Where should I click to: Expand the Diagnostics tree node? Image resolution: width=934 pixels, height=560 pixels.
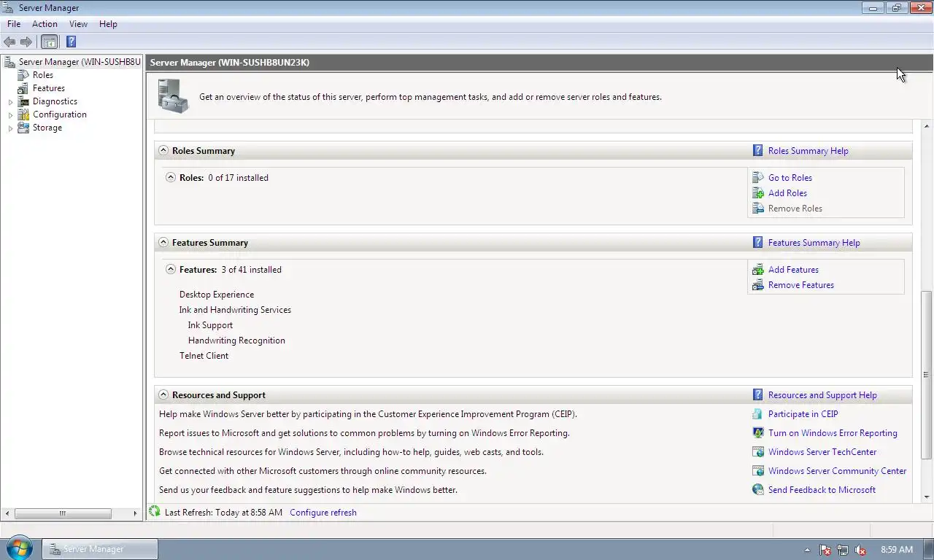10,102
